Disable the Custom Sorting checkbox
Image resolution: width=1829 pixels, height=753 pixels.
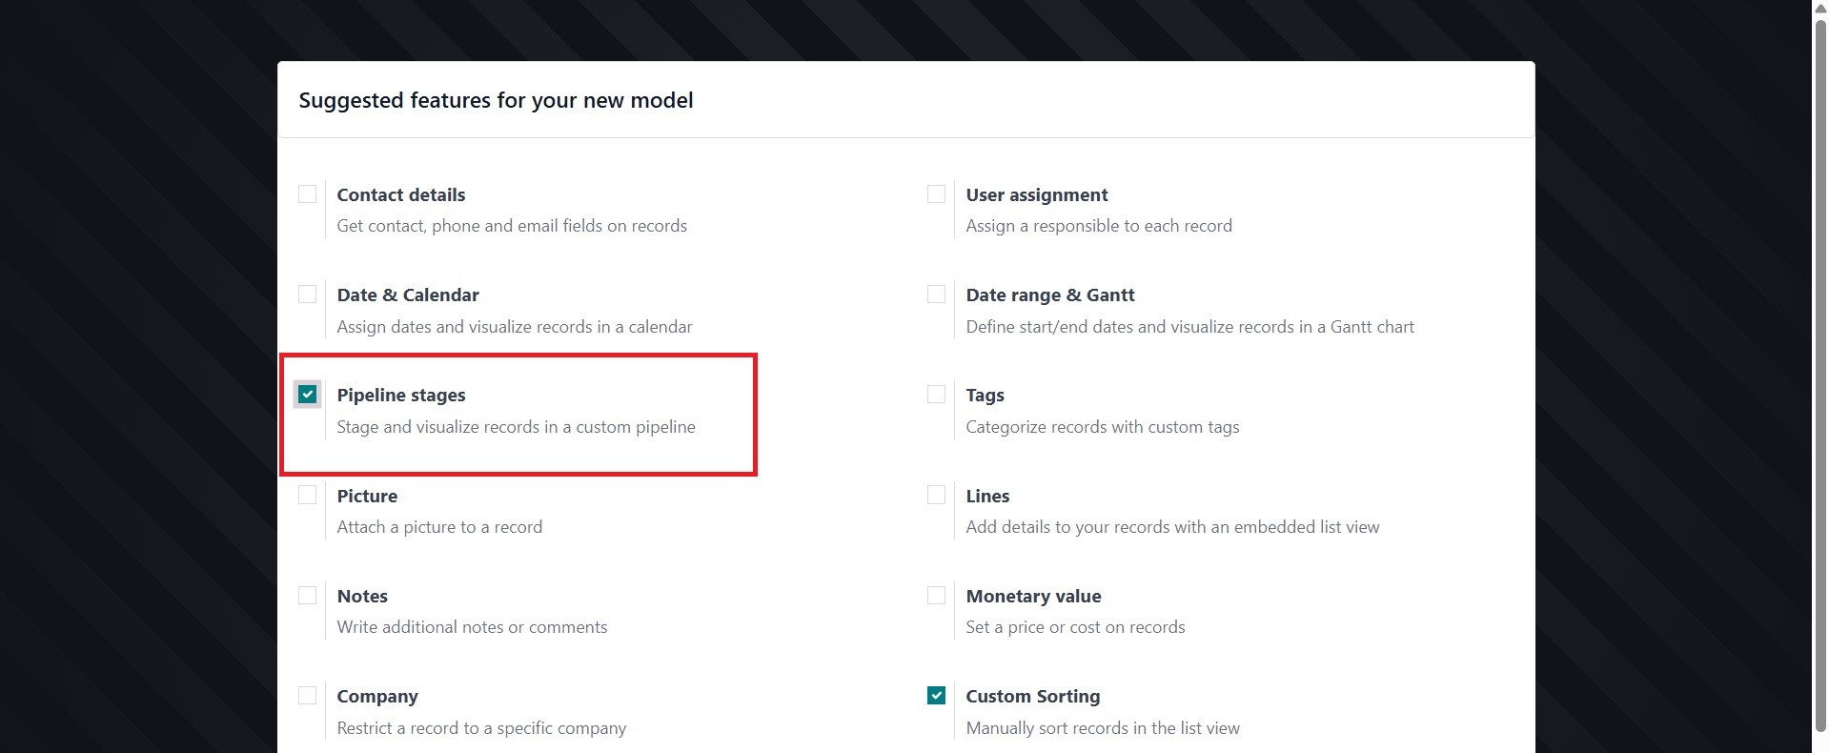(x=936, y=696)
